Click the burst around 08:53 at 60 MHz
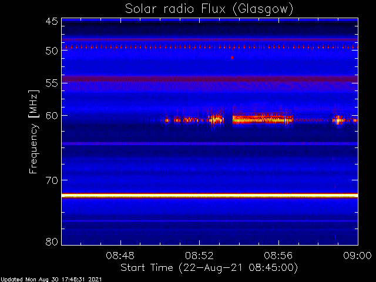This screenshot has height=282, width=376. 216,119
